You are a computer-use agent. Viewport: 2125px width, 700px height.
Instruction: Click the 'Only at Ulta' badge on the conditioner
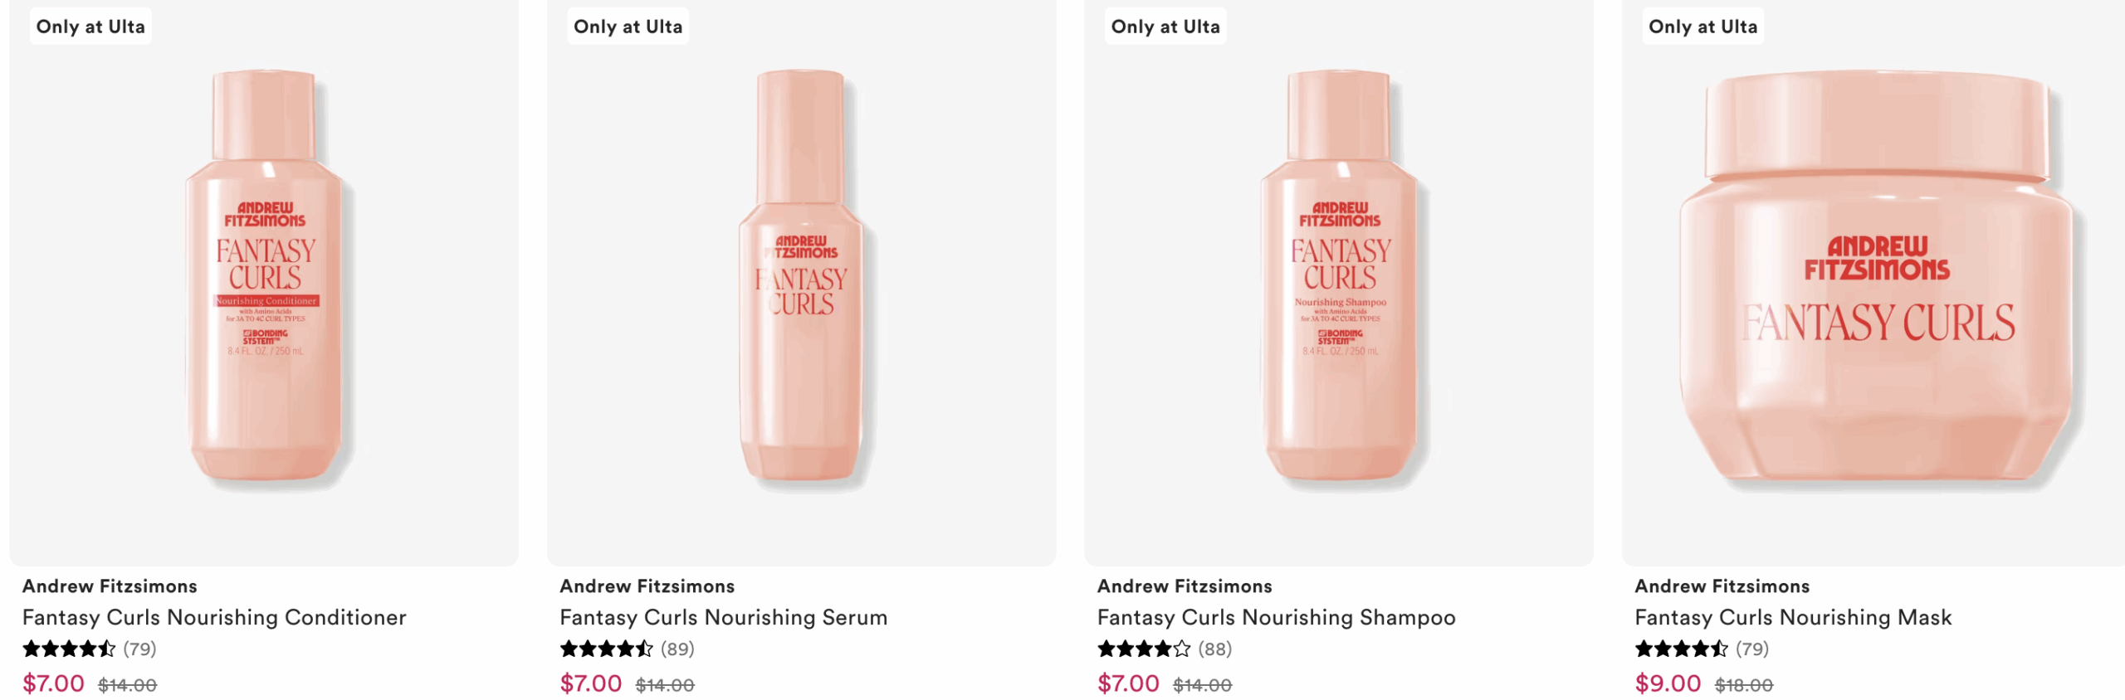[90, 27]
